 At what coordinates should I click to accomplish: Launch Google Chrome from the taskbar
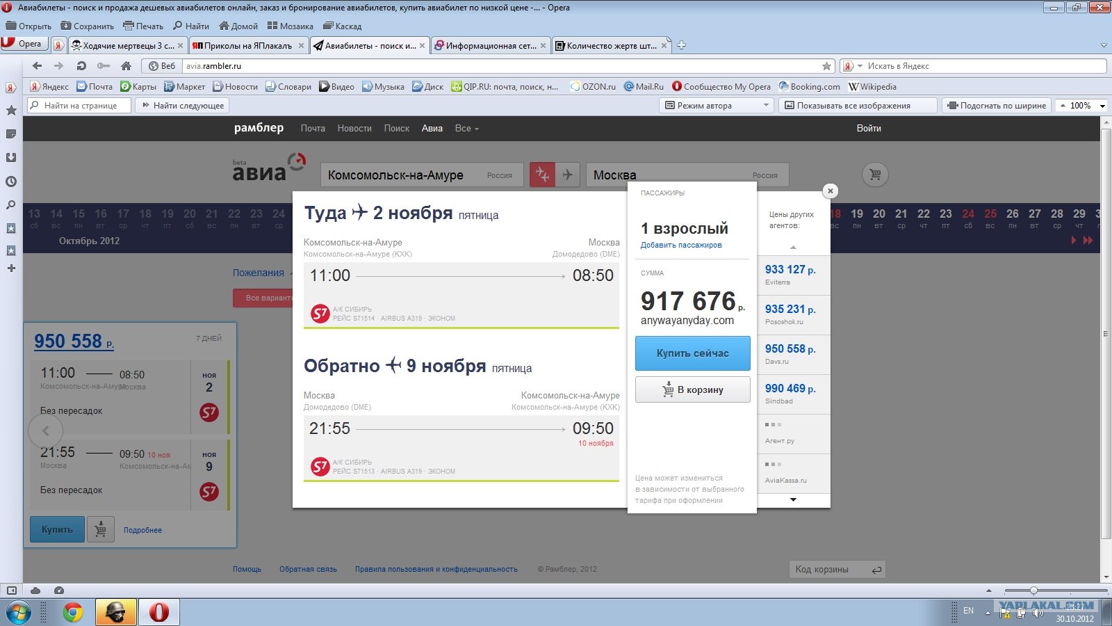pyautogui.click(x=72, y=612)
